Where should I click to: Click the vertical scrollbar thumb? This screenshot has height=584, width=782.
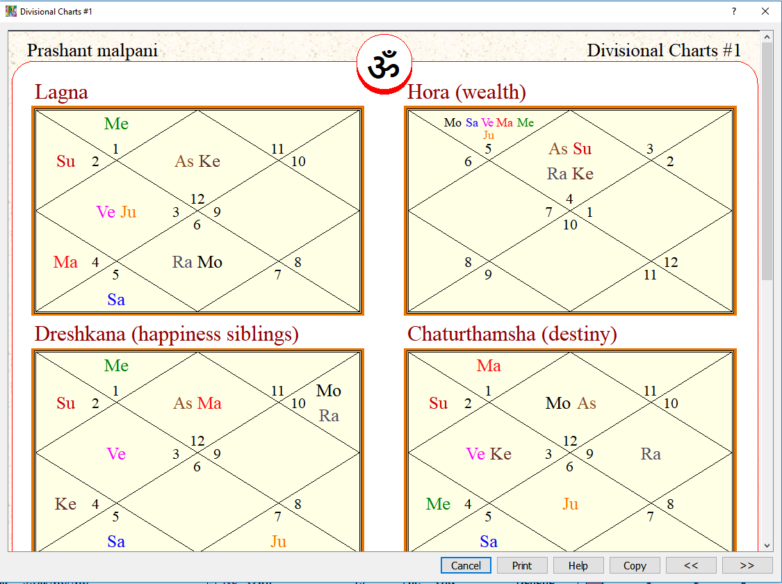click(x=767, y=160)
